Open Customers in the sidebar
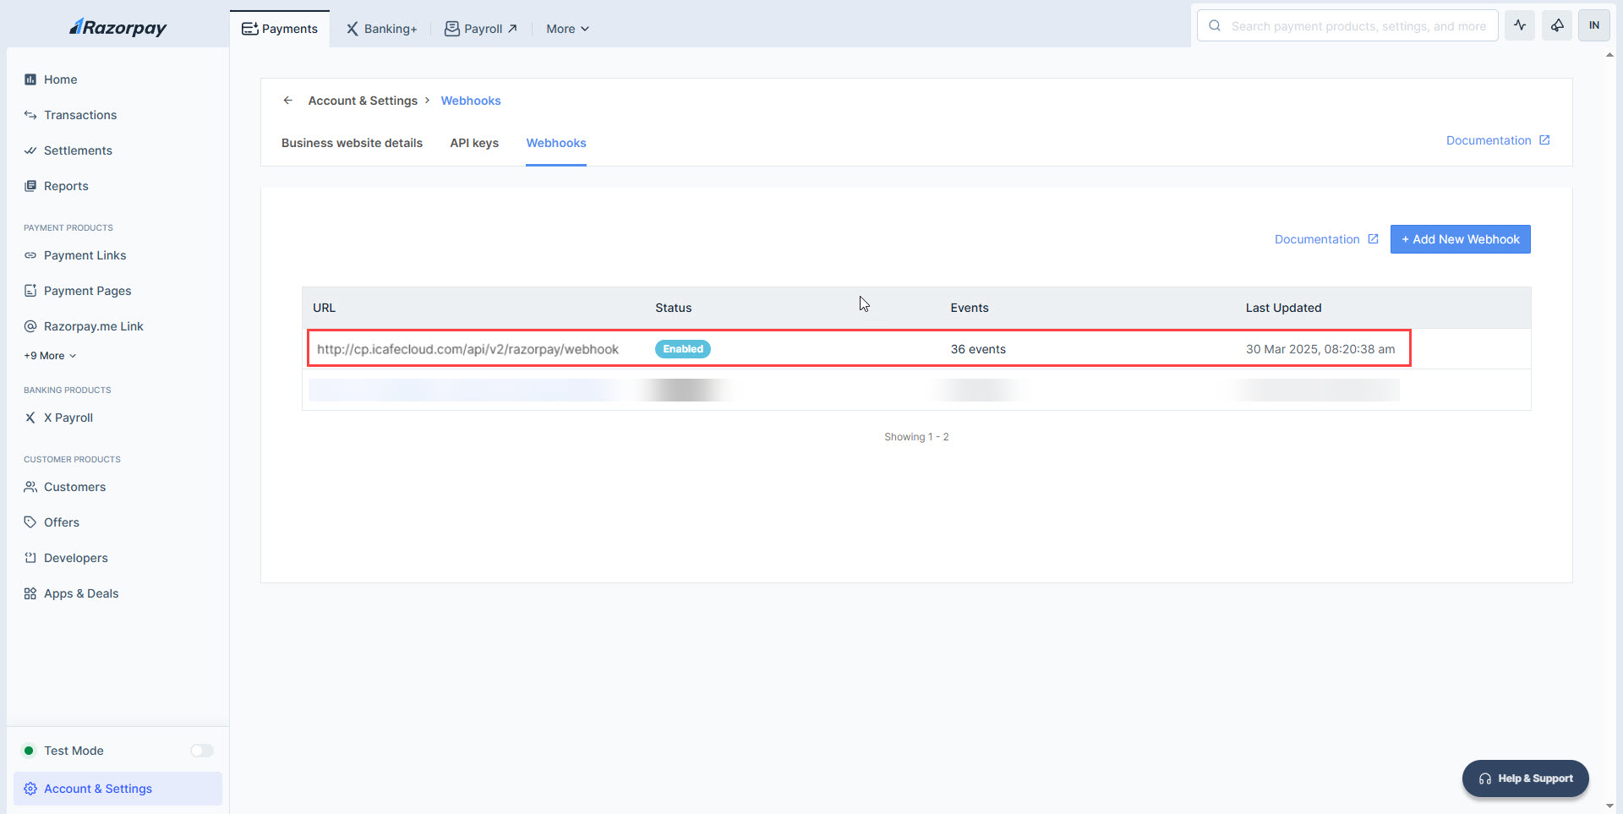Viewport: 1623px width, 814px height. click(74, 487)
